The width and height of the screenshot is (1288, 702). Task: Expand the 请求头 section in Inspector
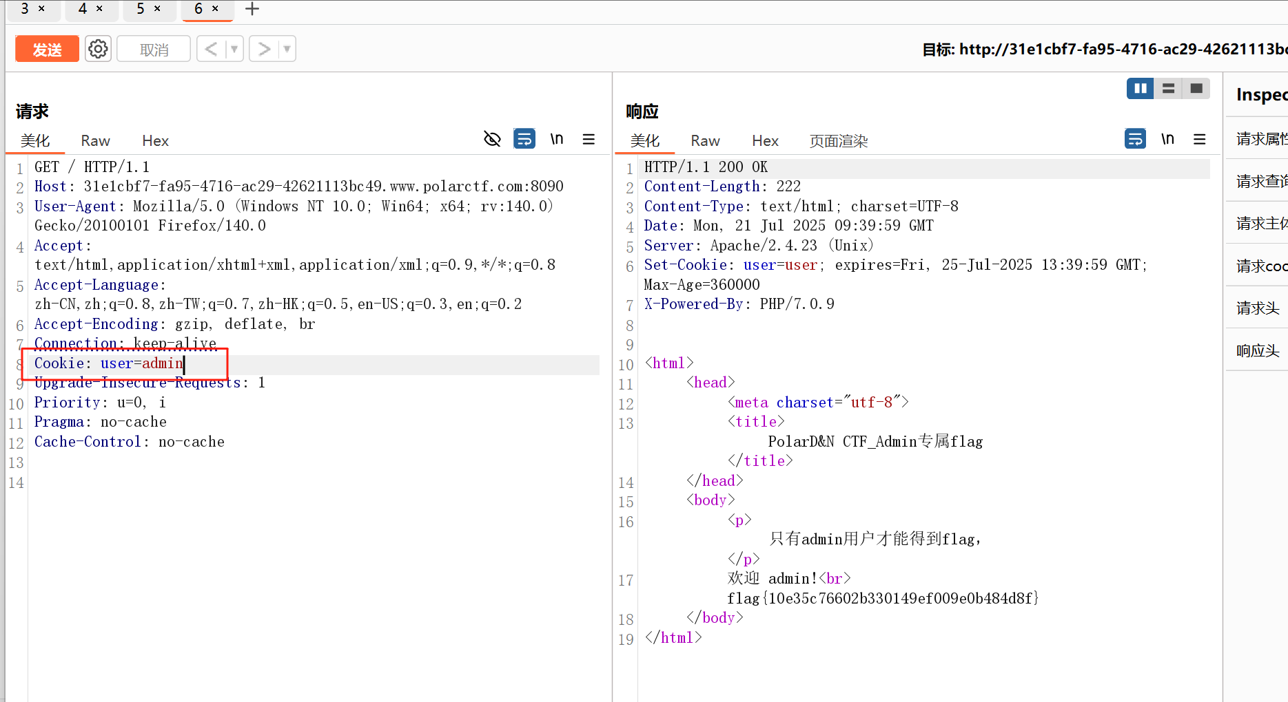pos(1258,308)
